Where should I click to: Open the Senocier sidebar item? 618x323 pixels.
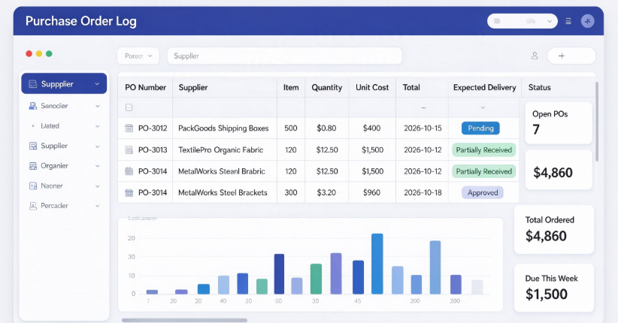[x=64, y=106]
